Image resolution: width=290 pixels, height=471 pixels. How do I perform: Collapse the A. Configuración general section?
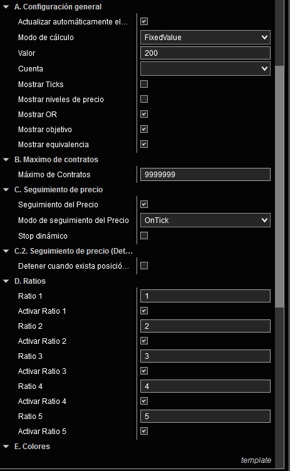[6, 7]
